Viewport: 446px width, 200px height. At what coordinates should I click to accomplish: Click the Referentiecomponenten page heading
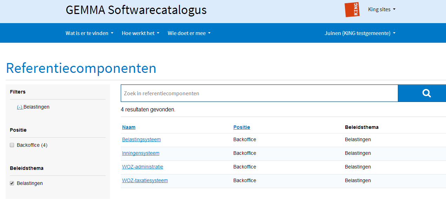click(81, 68)
